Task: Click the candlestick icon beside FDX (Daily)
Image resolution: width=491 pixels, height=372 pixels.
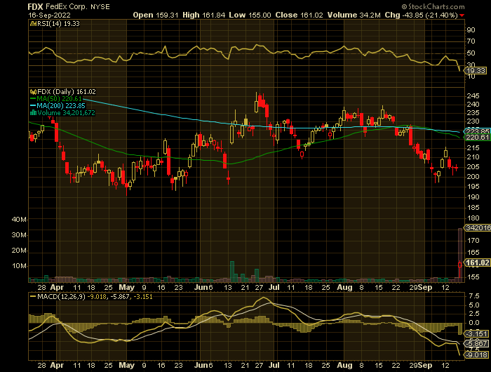Action: 33,92
